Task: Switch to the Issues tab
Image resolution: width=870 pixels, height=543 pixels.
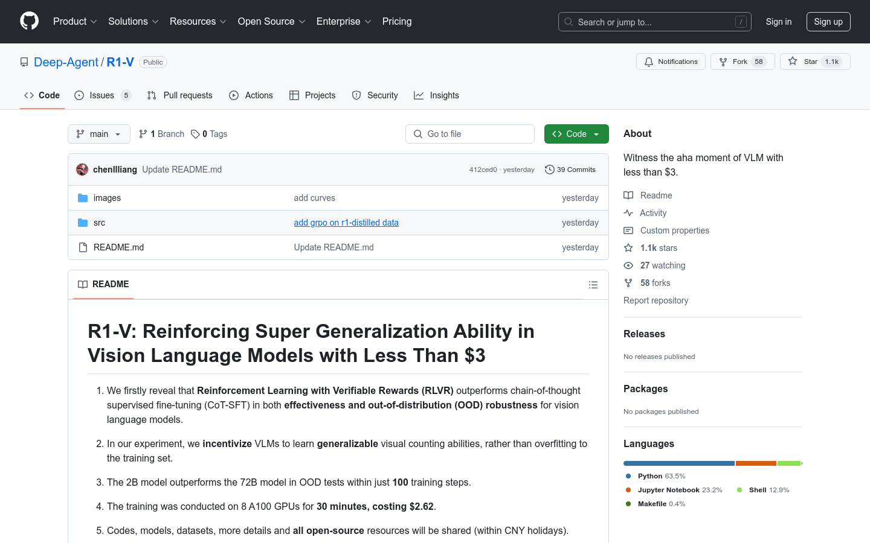Action: coord(103,95)
